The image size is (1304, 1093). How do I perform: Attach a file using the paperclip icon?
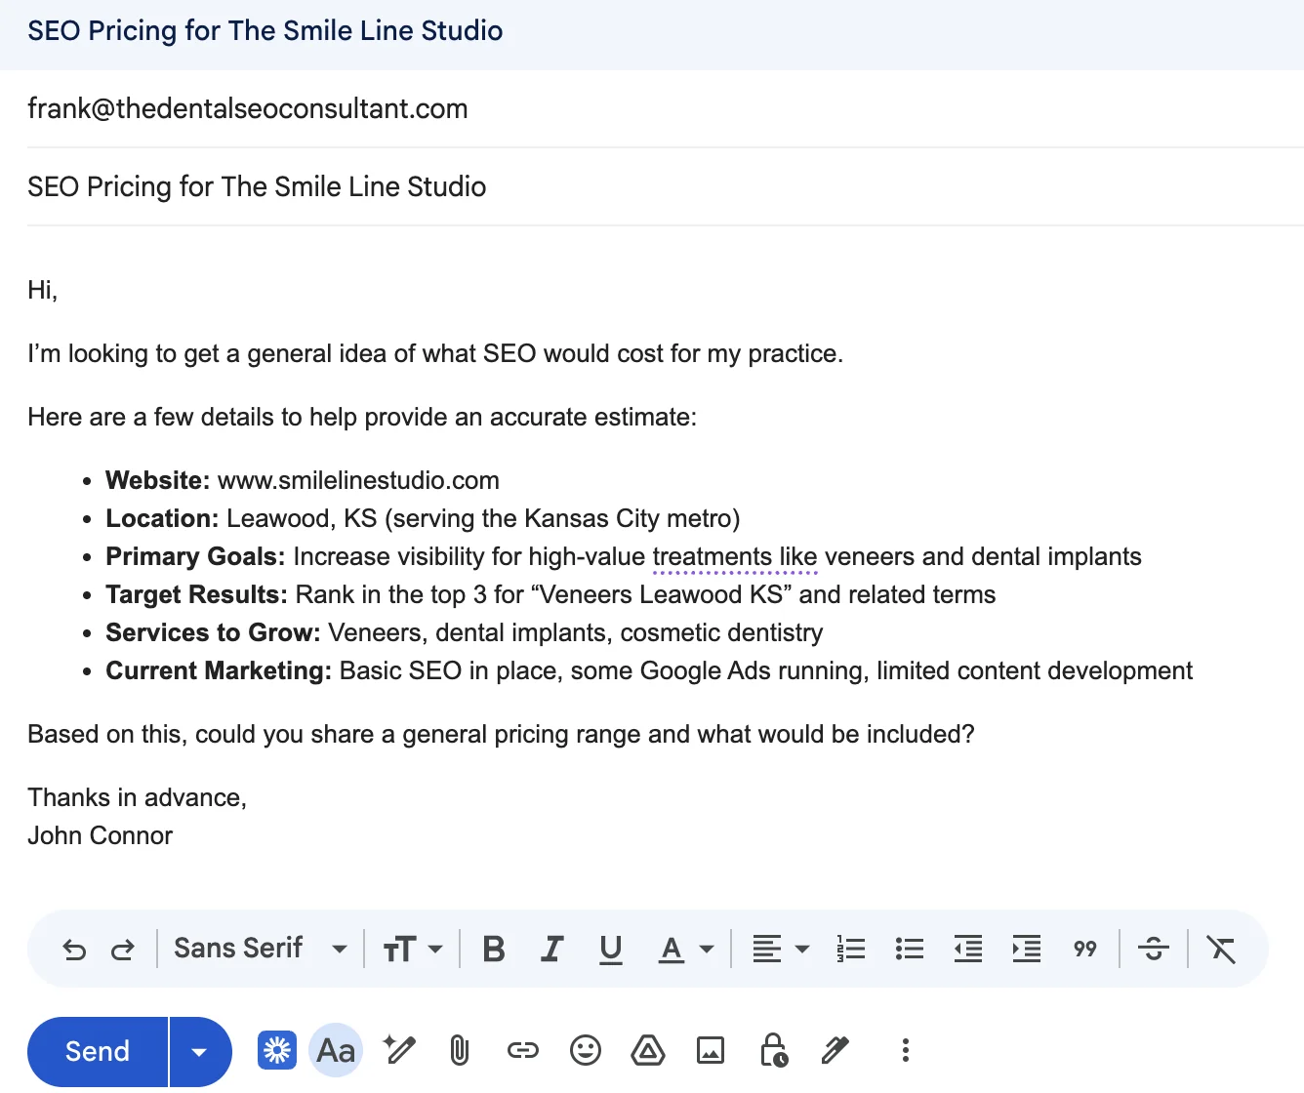(x=459, y=1050)
